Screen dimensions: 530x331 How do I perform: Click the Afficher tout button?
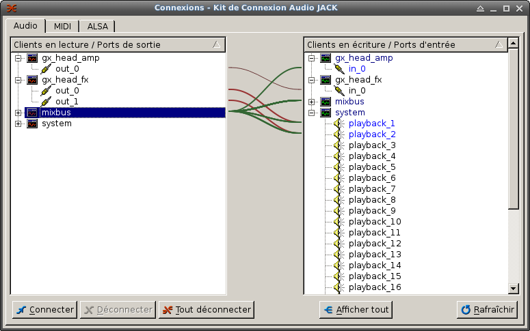pos(356,310)
